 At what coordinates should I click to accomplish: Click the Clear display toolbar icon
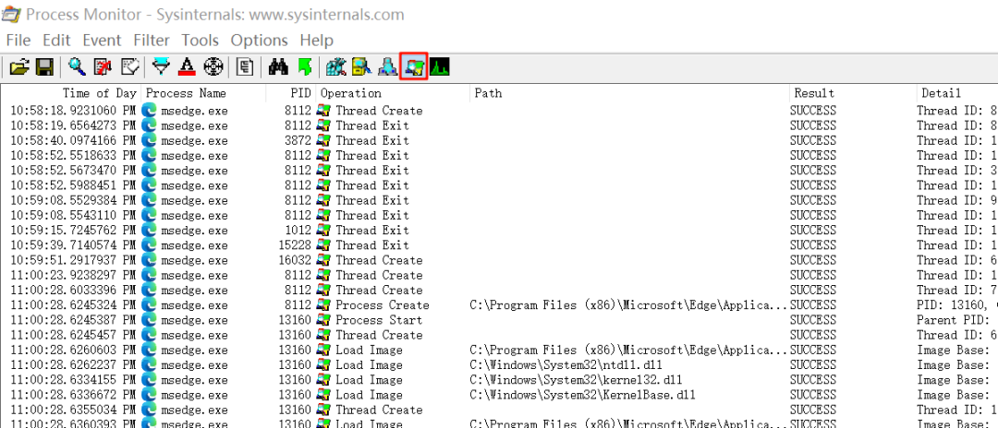pyautogui.click(x=129, y=66)
